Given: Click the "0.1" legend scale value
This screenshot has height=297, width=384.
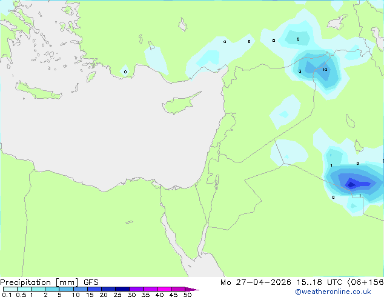Looking at the screenshot, I should 7,295.
